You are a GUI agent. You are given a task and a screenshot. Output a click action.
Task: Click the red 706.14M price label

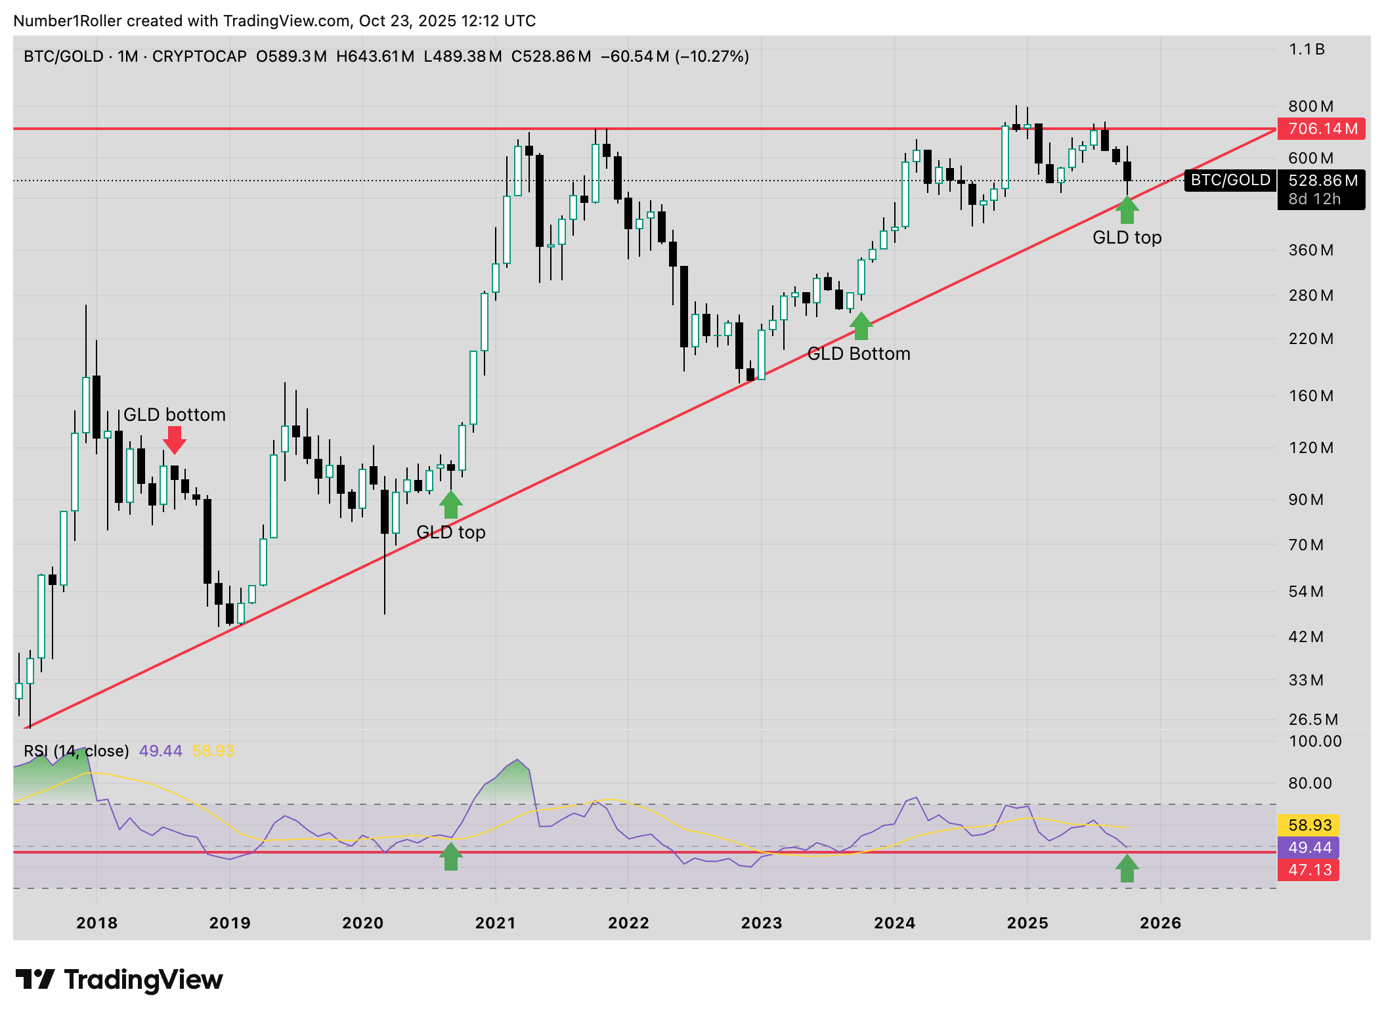(x=1321, y=129)
